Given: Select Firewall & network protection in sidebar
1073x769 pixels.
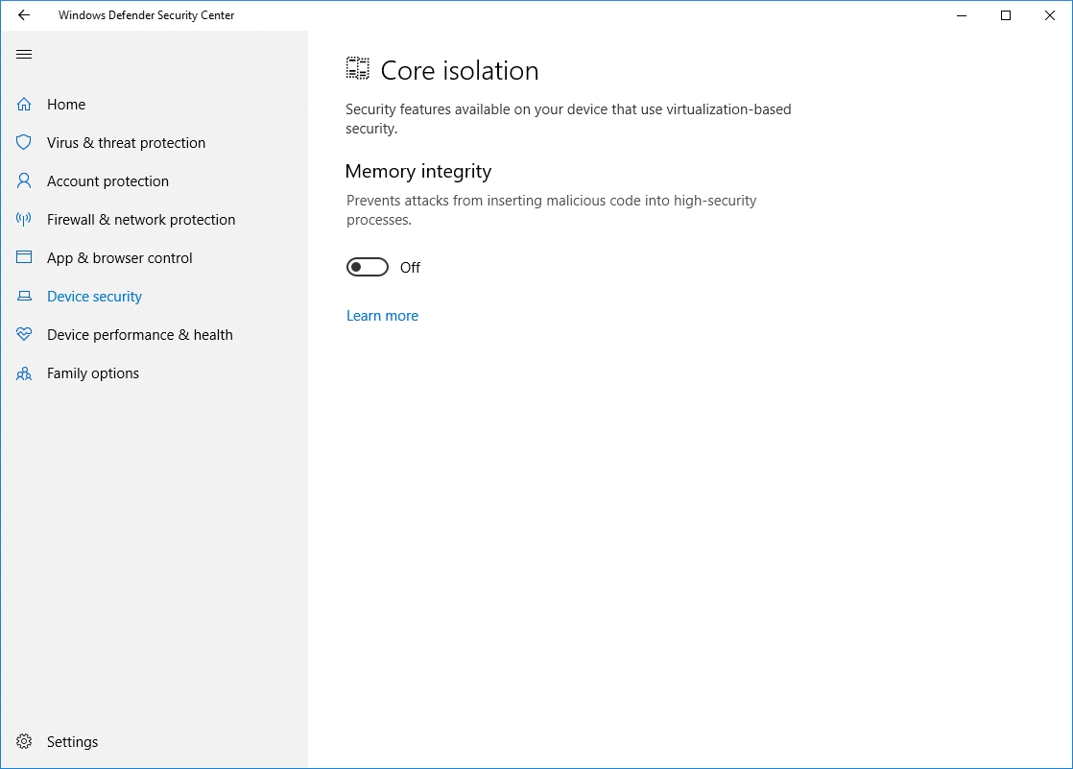Looking at the screenshot, I should click(141, 220).
